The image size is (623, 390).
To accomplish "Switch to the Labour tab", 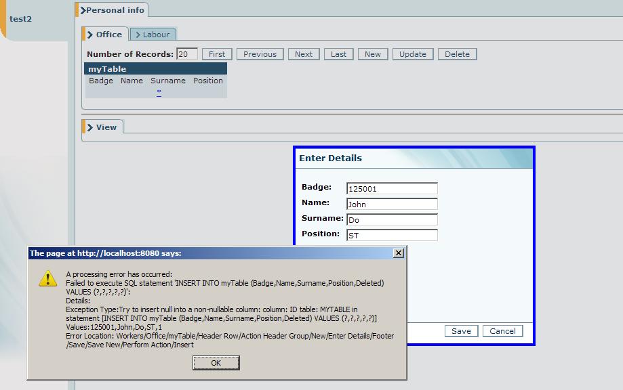I will click(x=152, y=35).
